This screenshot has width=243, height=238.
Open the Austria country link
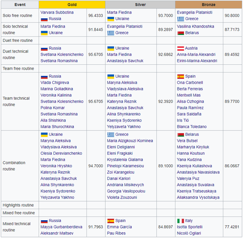pyautogui.click(x=191, y=48)
